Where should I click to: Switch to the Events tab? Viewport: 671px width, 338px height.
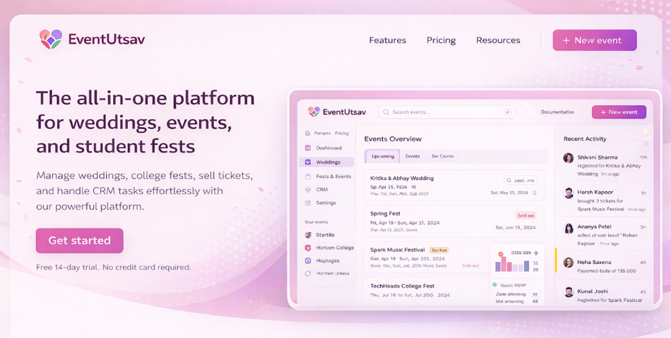tap(412, 157)
